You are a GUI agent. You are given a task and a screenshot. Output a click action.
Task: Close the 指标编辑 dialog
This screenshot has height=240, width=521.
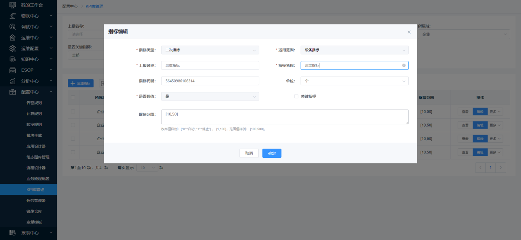[x=409, y=32]
